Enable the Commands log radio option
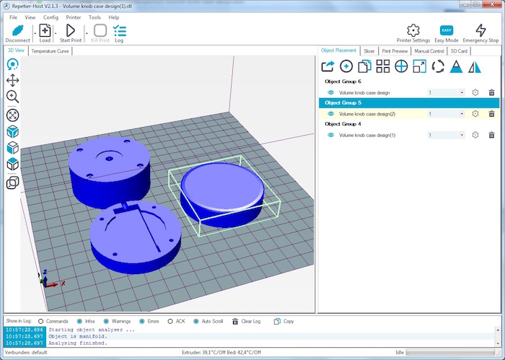Viewport: 505px width, 360px height. pyautogui.click(x=40, y=321)
